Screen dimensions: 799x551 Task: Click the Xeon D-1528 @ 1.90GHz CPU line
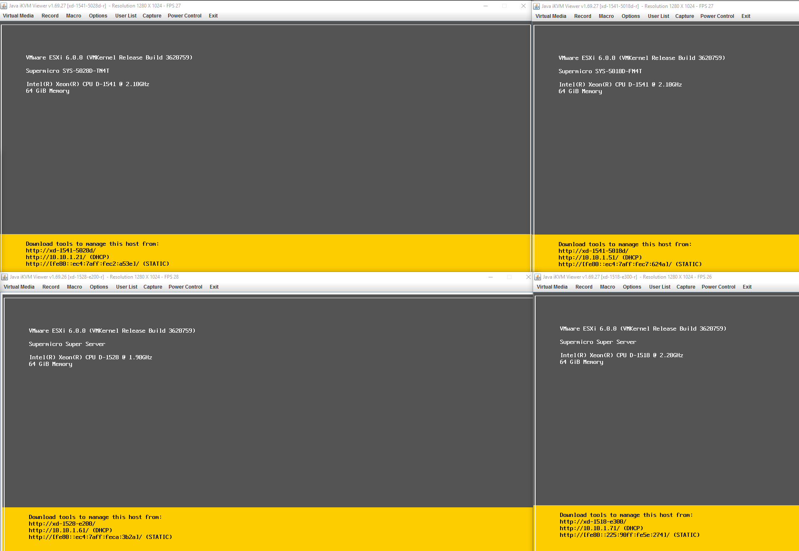[90, 358]
